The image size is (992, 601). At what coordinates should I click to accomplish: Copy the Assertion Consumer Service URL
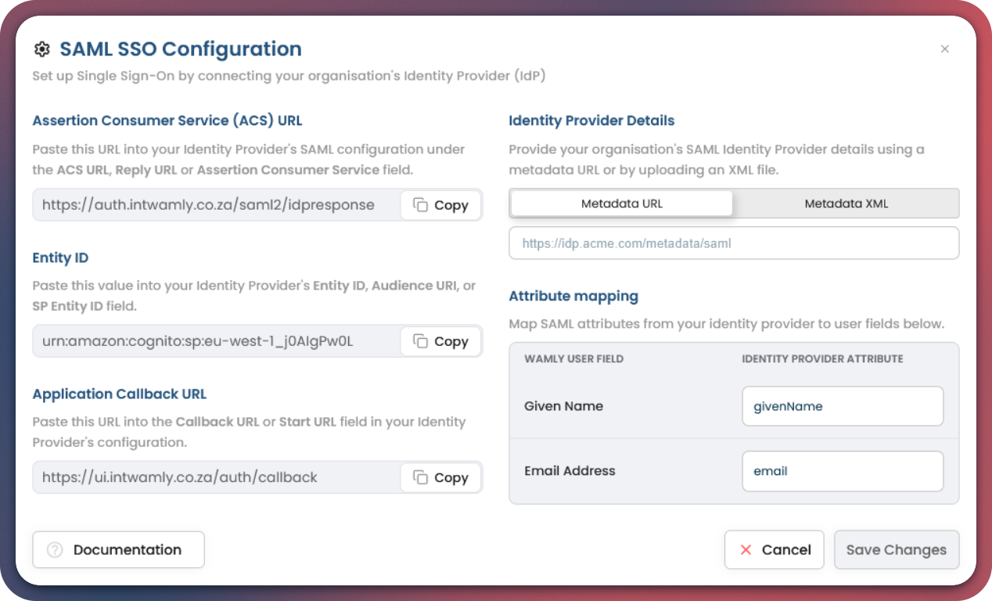[x=440, y=205]
